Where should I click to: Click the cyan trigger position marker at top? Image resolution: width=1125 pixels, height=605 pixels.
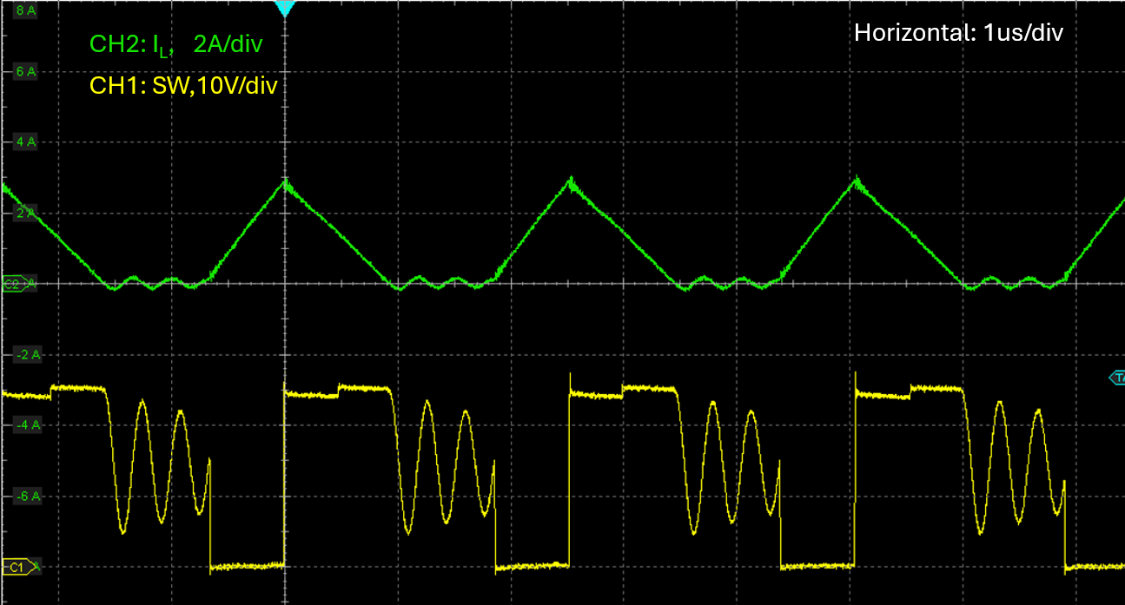(x=285, y=9)
